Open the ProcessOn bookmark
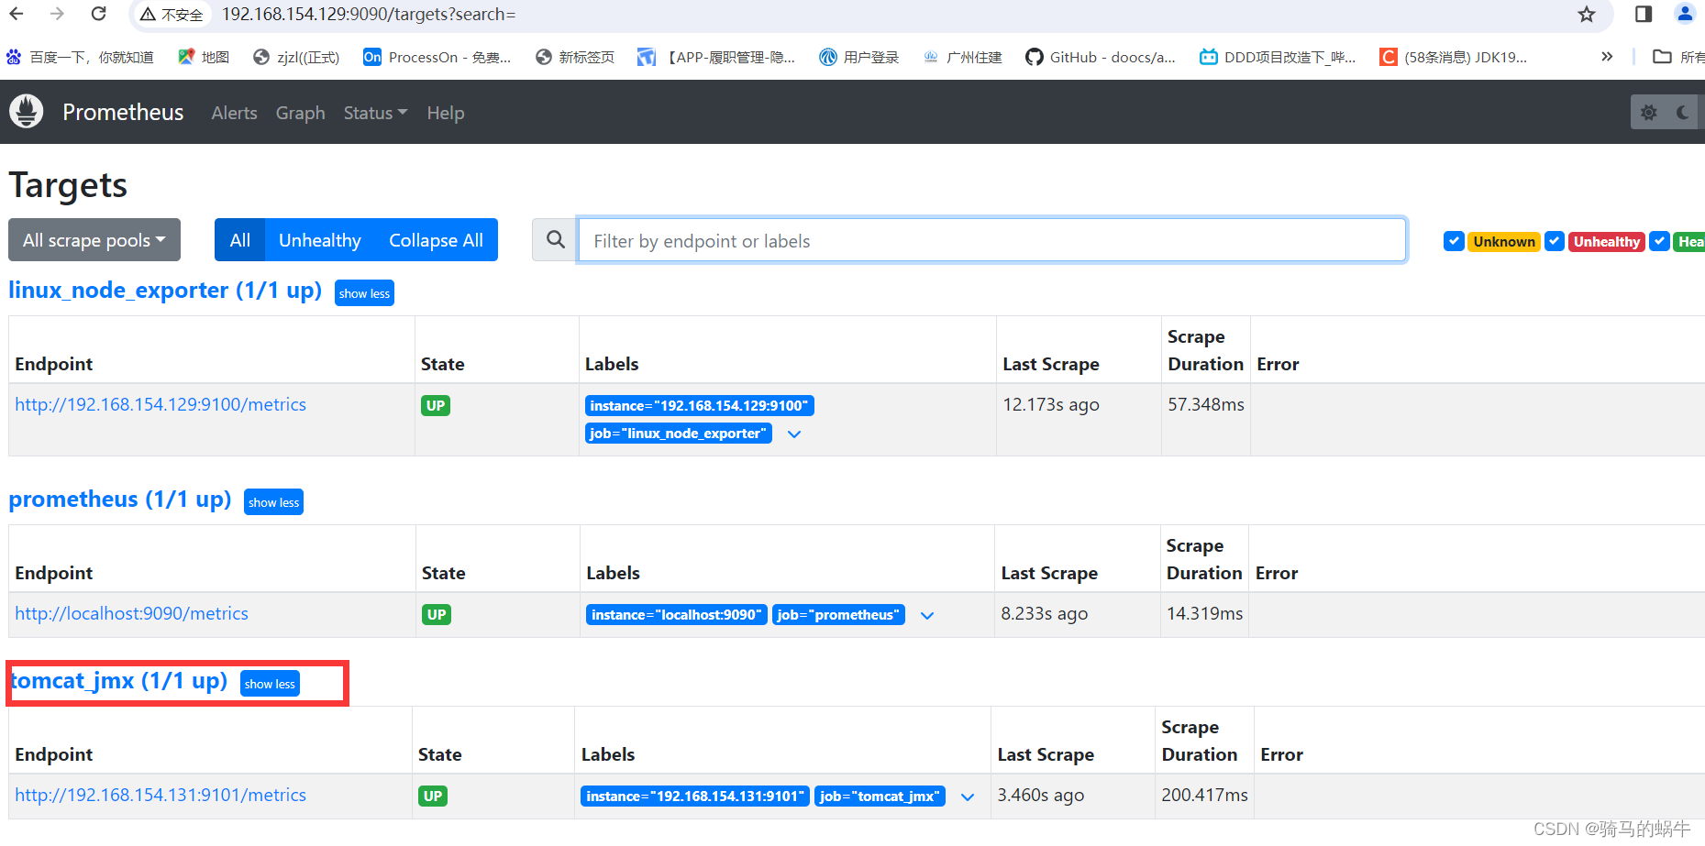This screenshot has height=846, width=1705. click(x=437, y=57)
